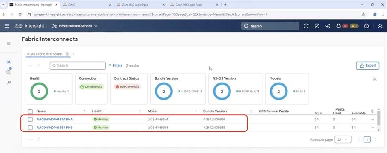Click the Not Covered 2 status chip
The height and width of the screenshot is (153, 387).
[127, 86]
